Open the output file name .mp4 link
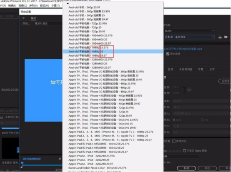The width and height of the screenshot is (231, 172). pyautogui.click(x=183, y=49)
